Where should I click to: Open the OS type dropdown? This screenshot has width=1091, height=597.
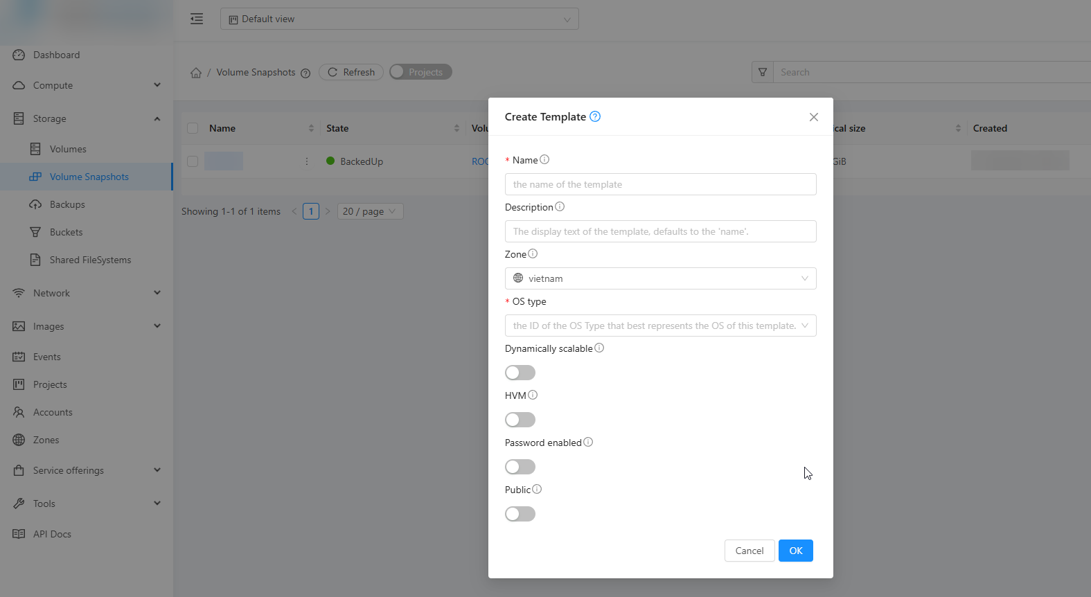(660, 326)
